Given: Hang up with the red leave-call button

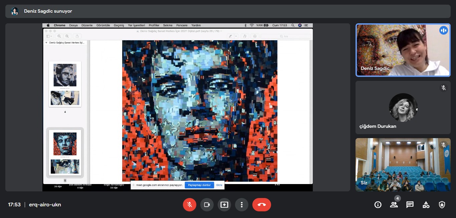Looking at the screenshot, I should click(x=261, y=205).
